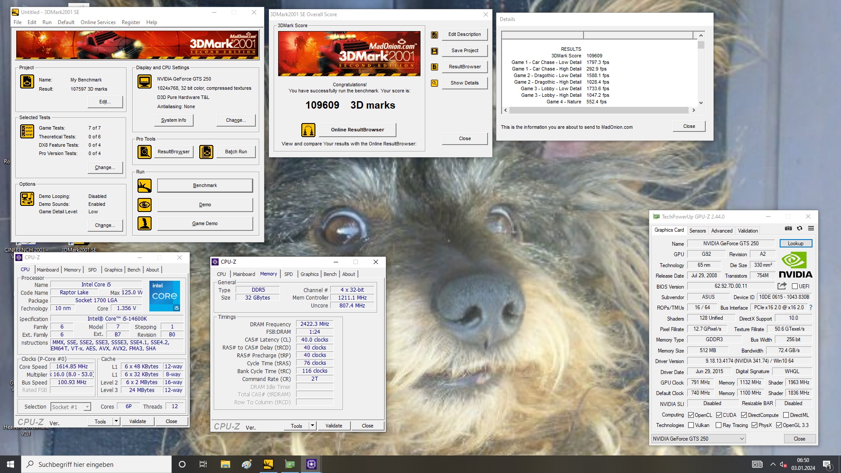Click the Details vertical scrollbar thumb

pyautogui.click(x=701, y=45)
